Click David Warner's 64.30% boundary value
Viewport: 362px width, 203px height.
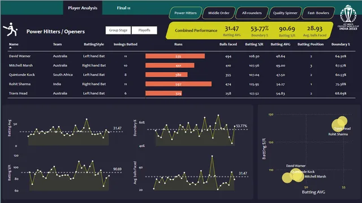coord(341,56)
